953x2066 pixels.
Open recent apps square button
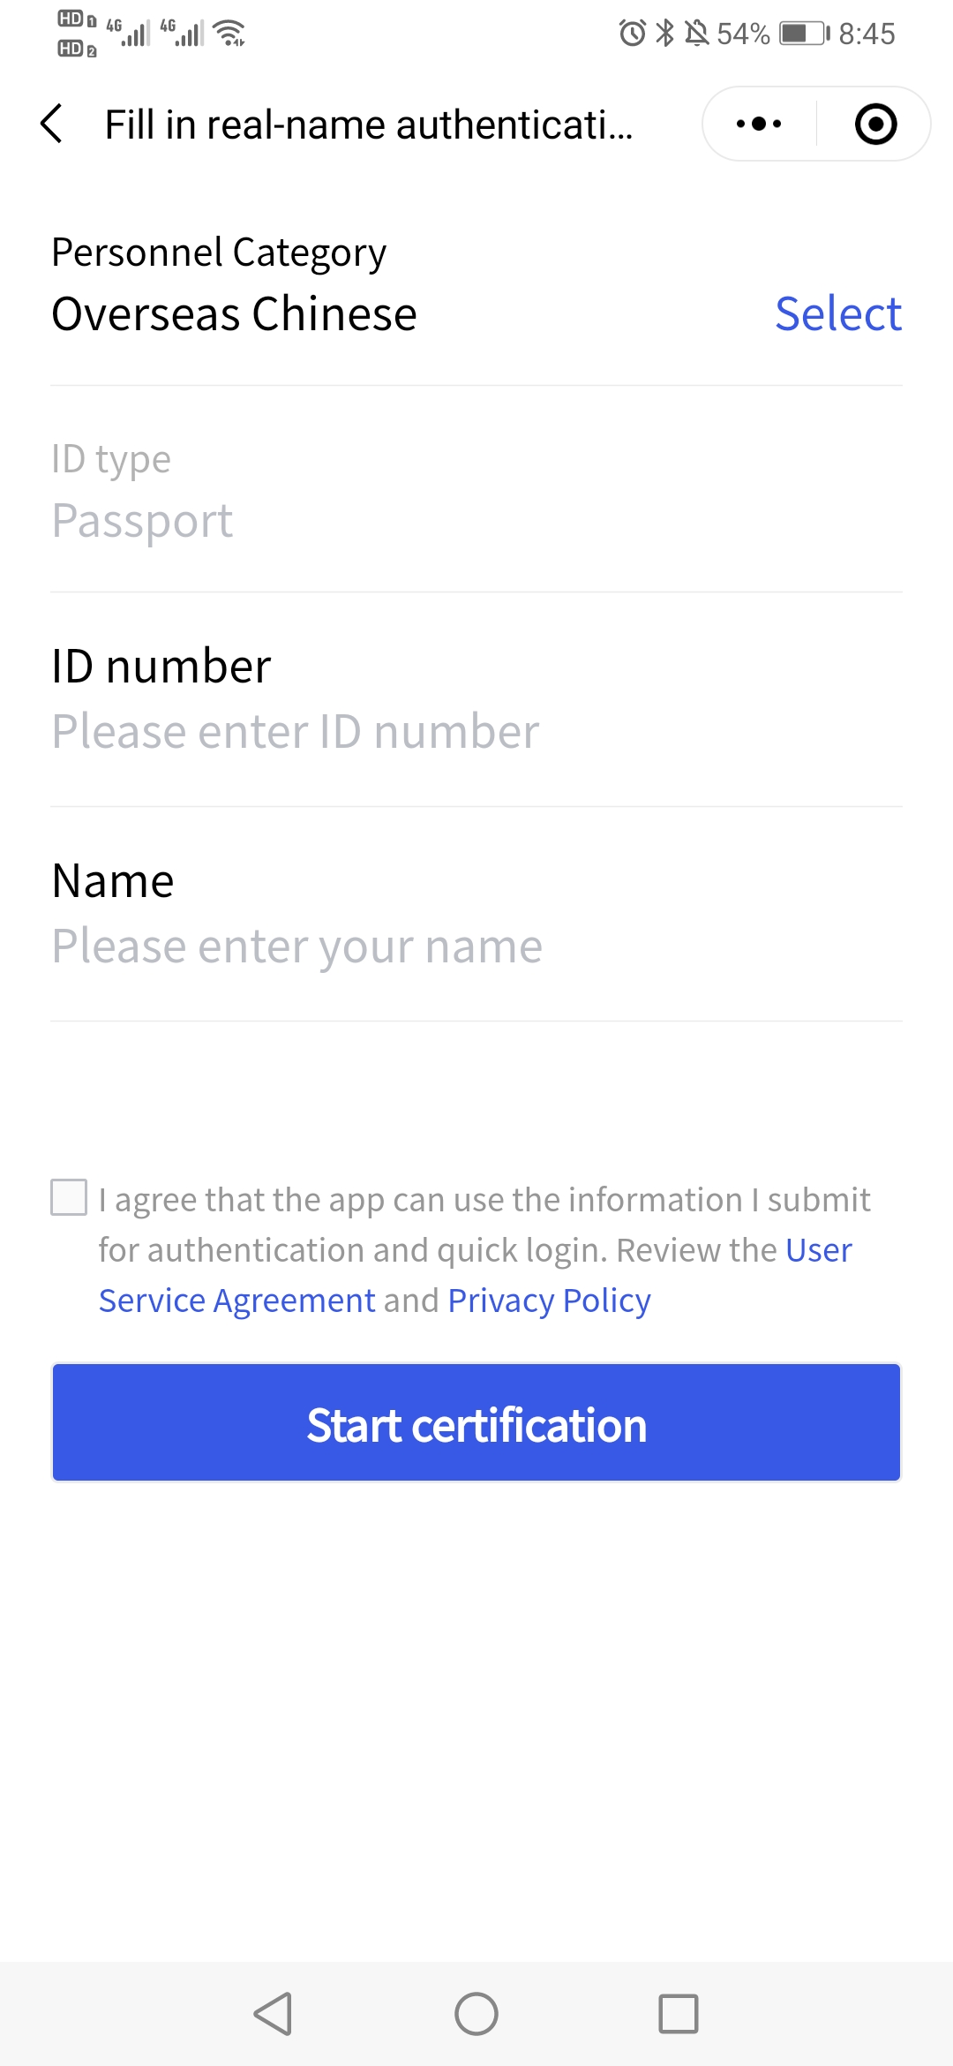(x=679, y=2014)
